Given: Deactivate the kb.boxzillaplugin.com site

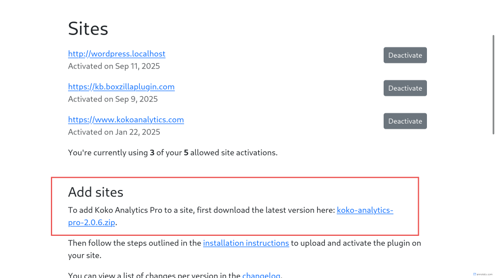Looking at the screenshot, I should (x=405, y=88).
